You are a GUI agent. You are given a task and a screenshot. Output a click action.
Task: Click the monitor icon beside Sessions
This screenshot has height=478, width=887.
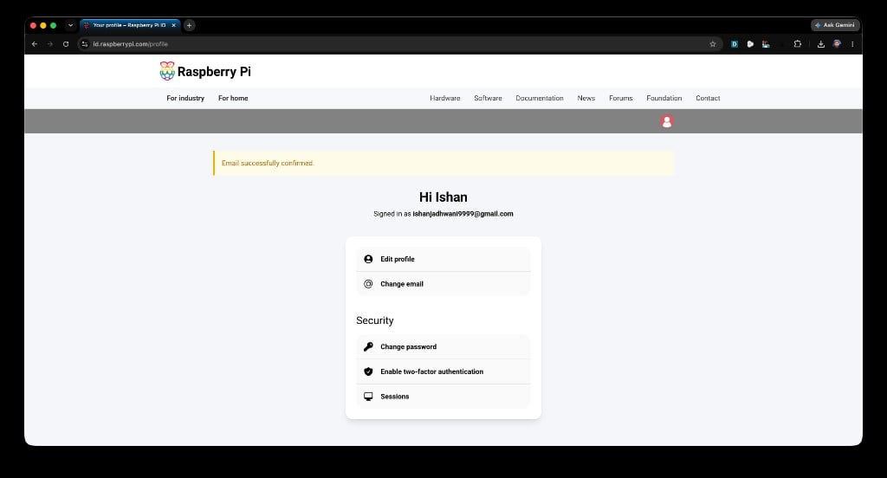click(368, 397)
